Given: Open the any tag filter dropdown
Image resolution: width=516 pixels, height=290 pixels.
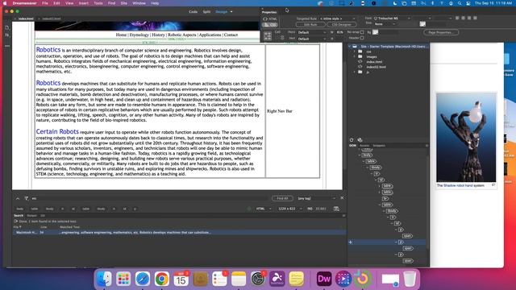Looking at the screenshot, I should click(317, 198).
